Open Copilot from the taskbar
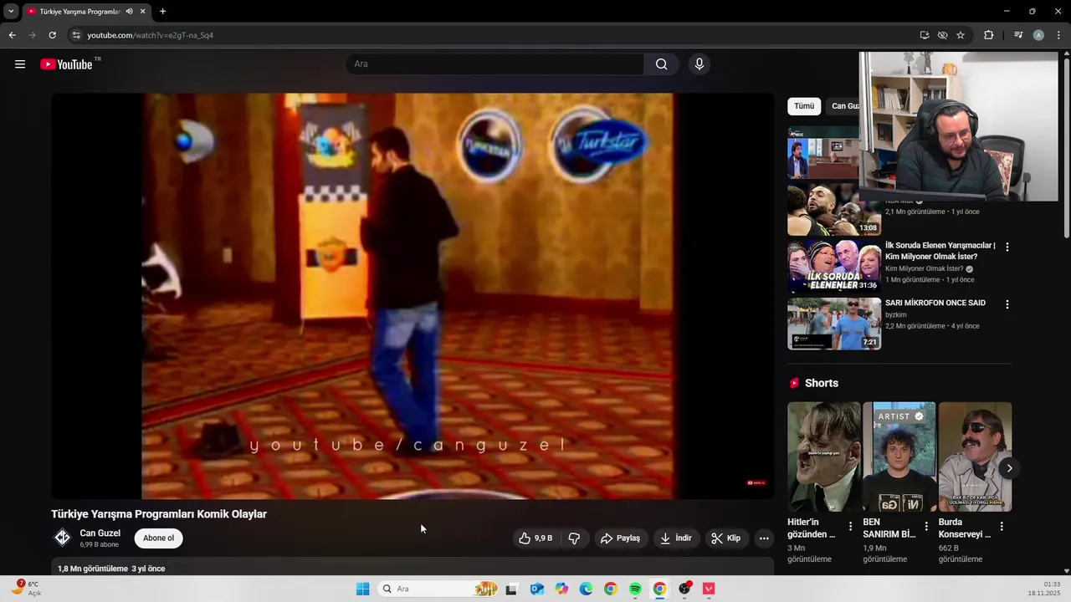This screenshot has height=602, width=1071. (561, 589)
